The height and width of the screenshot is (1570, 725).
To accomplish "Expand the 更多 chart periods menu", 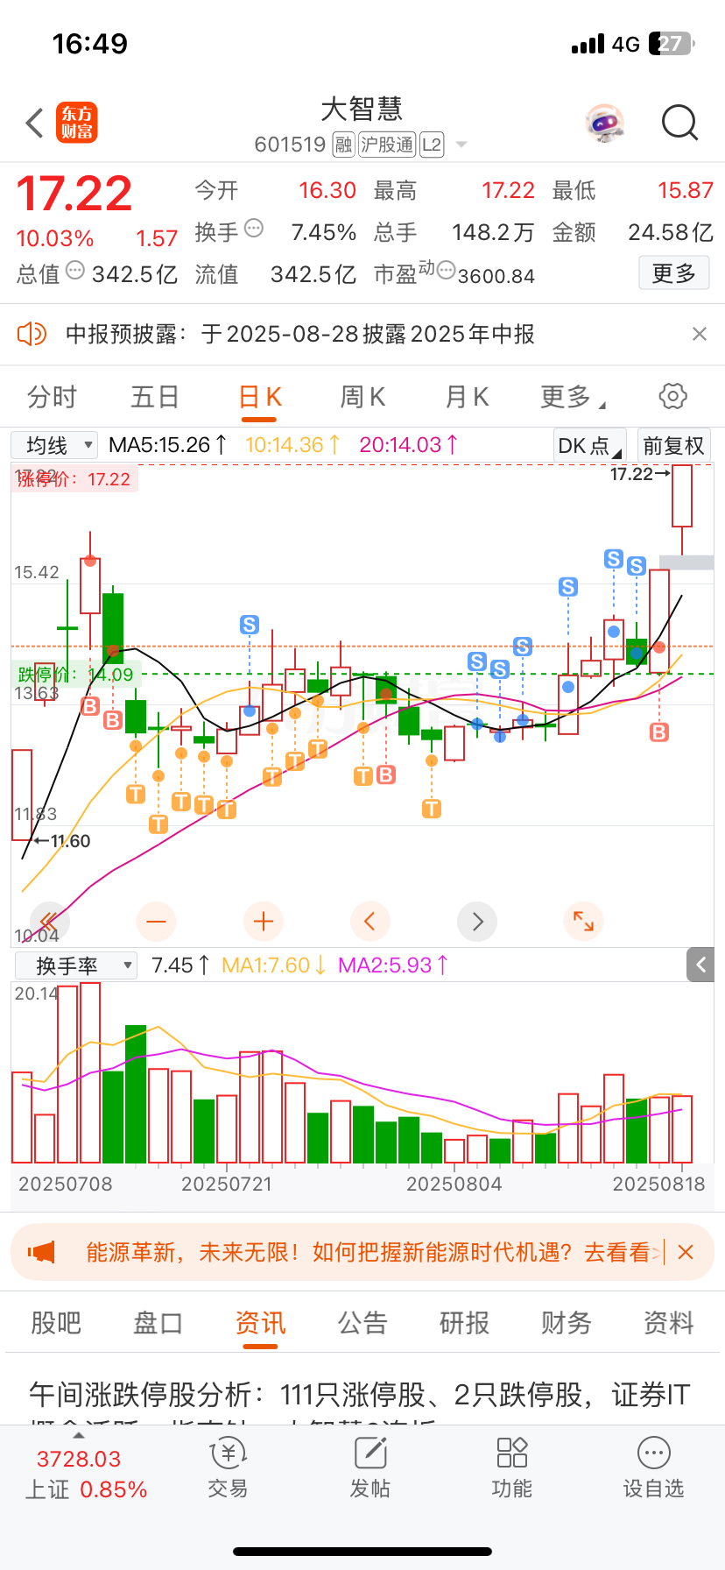I will [572, 397].
